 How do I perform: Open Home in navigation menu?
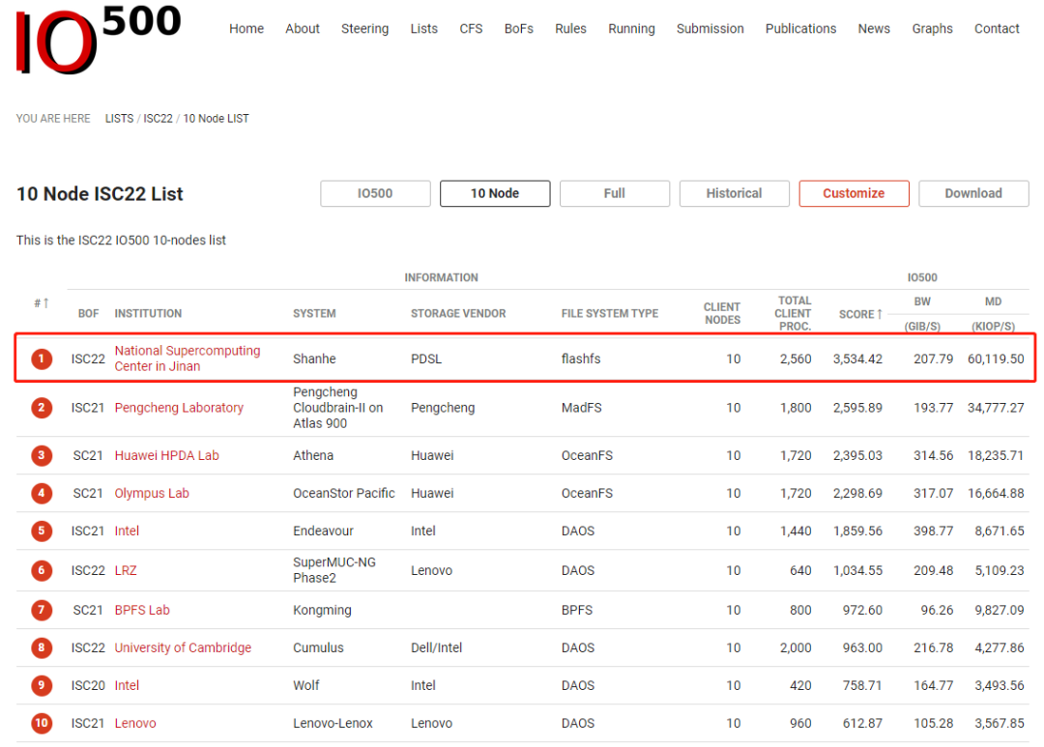246,29
